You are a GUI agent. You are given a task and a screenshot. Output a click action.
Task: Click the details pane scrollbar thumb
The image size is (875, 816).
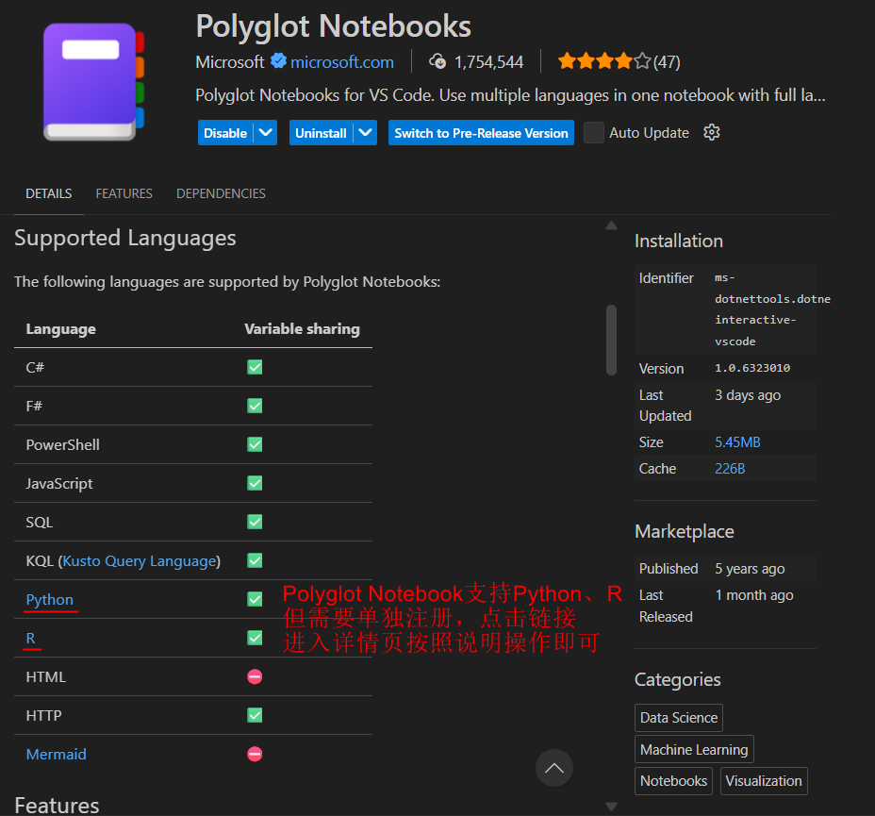(612, 340)
